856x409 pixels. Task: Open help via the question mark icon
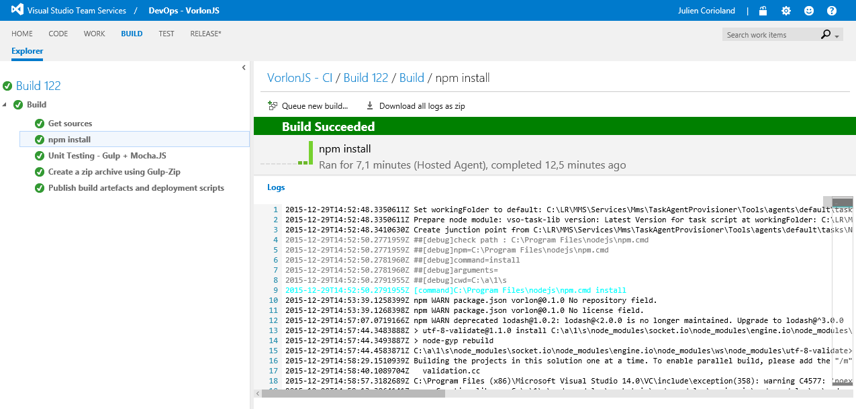pyautogui.click(x=832, y=10)
